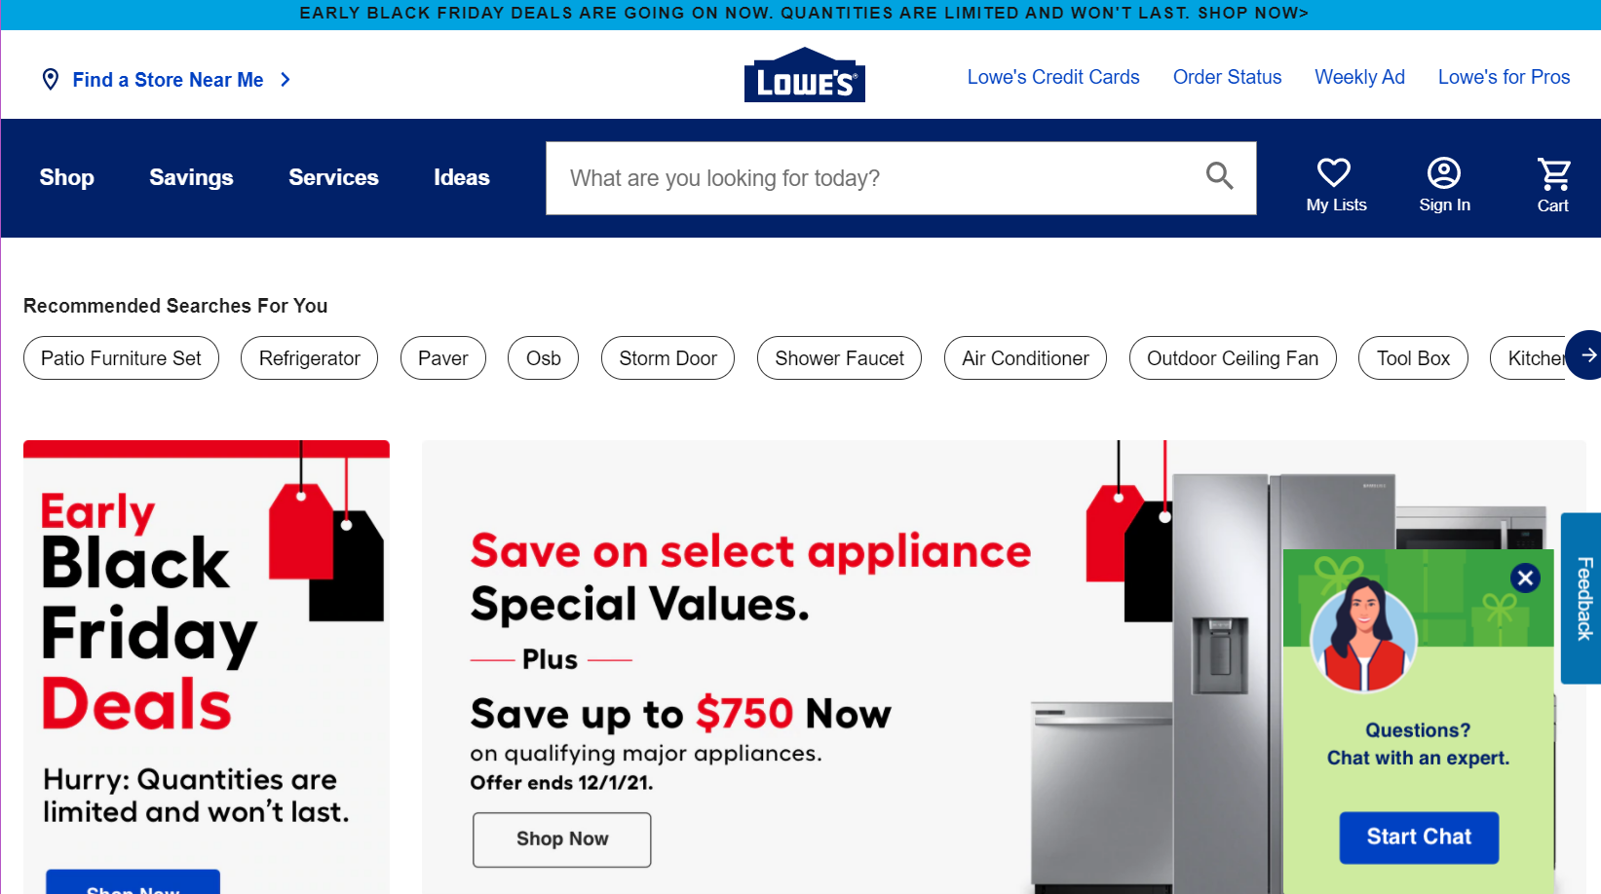Check Order Status link

tap(1227, 77)
